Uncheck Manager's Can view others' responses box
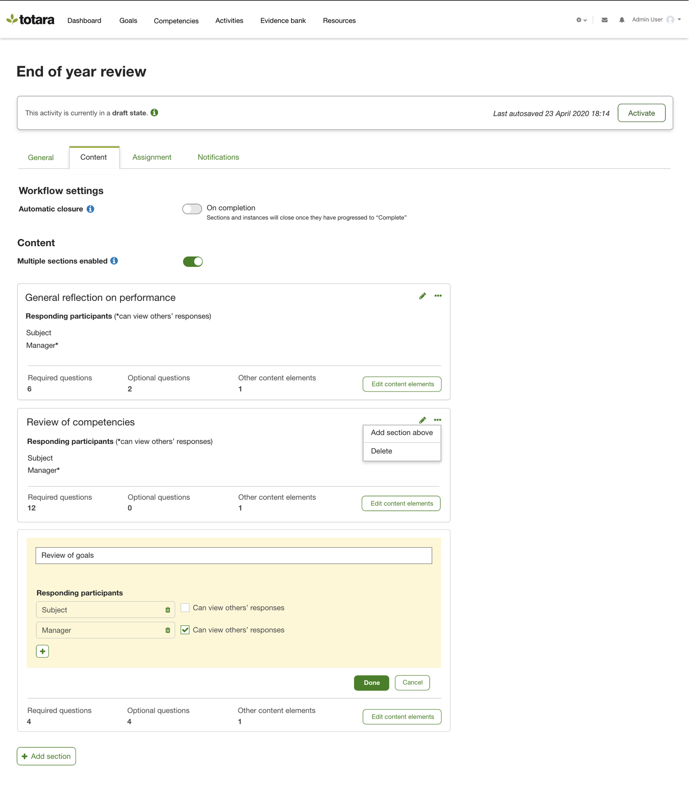This screenshot has width=689, height=788. [x=185, y=630]
